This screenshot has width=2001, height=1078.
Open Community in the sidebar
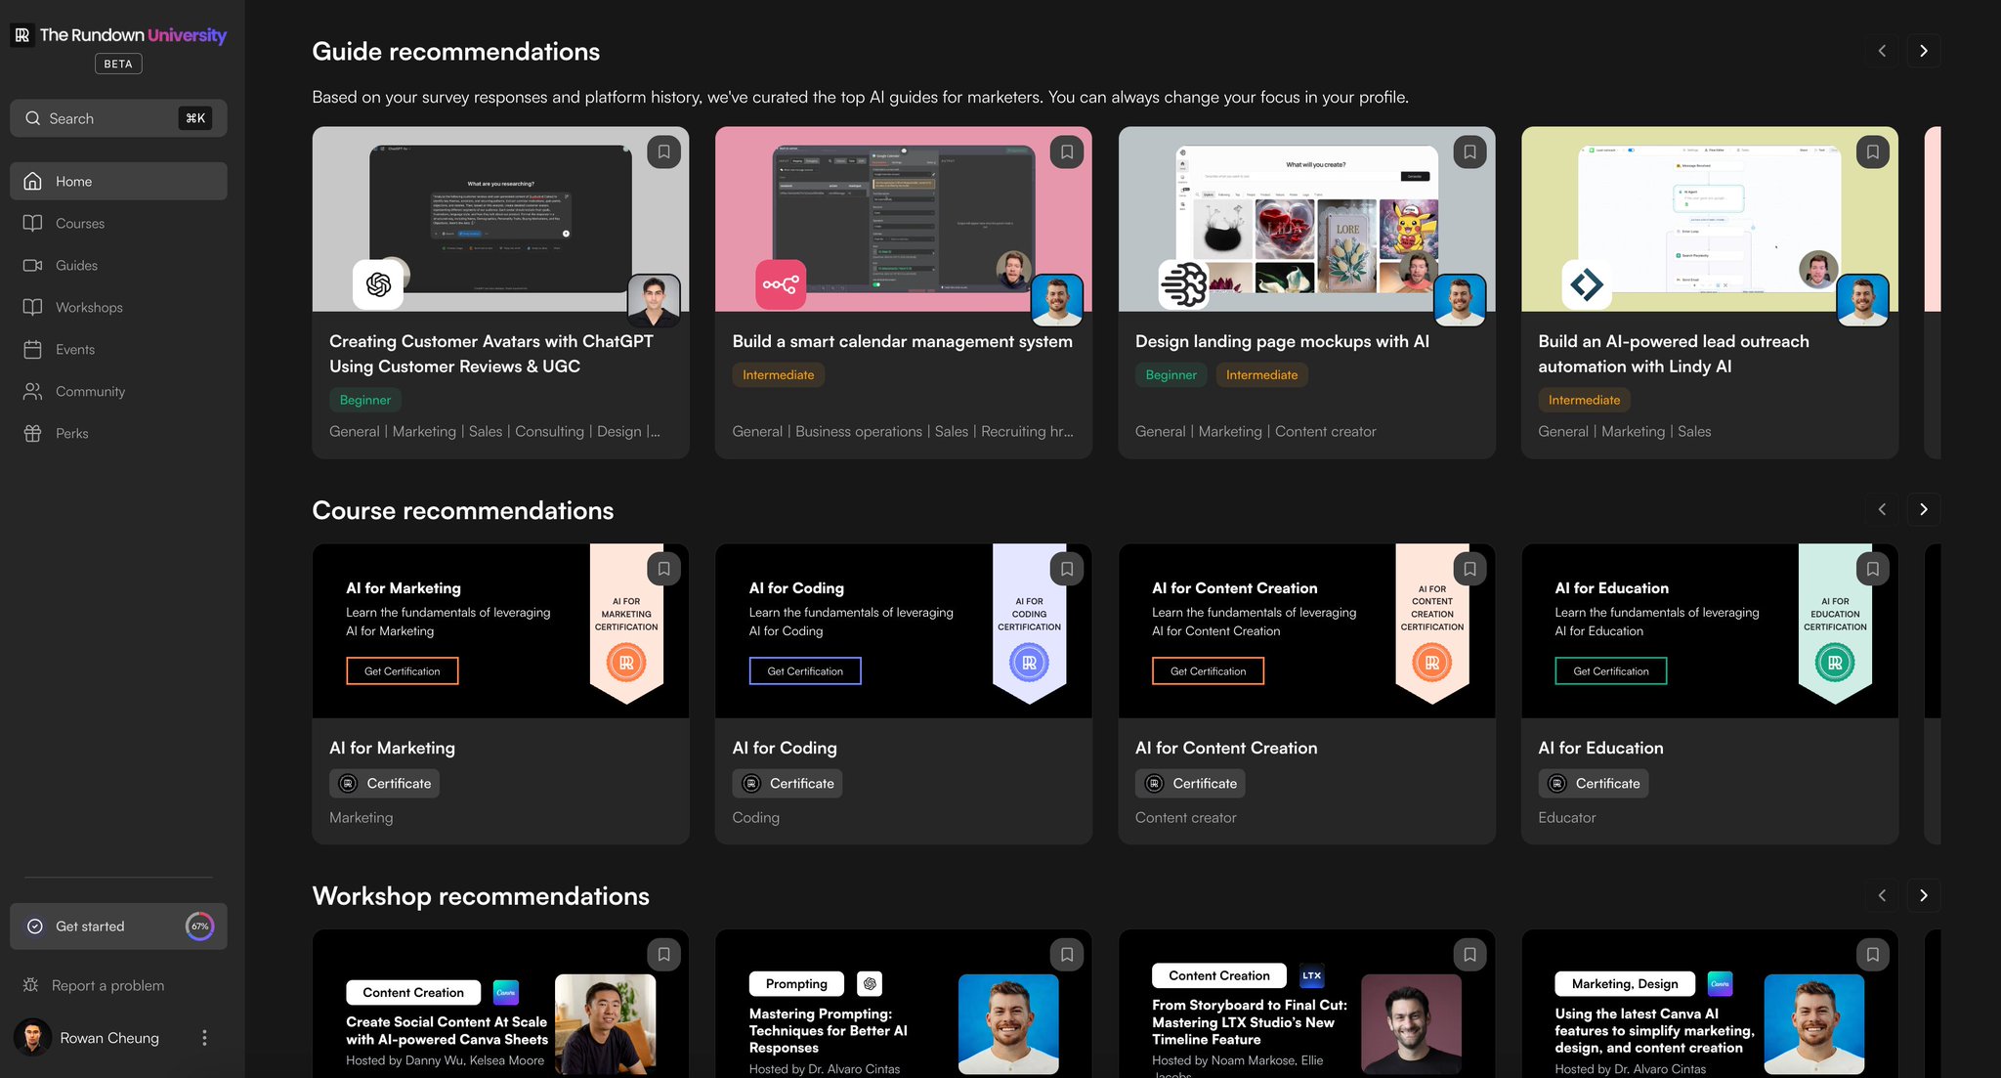click(118, 391)
